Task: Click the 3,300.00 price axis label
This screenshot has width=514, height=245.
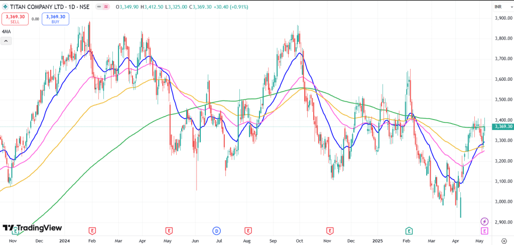Action: (503, 141)
